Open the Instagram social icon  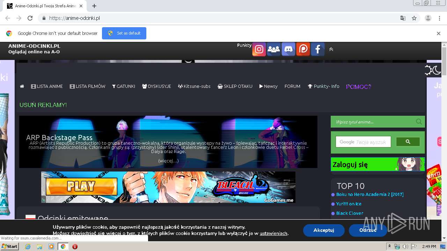coord(259,49)
